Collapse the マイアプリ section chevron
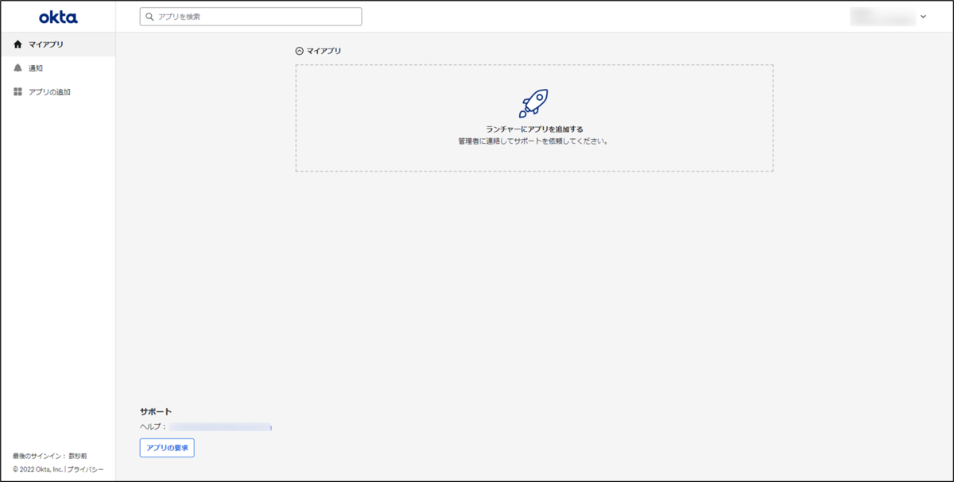Screen dimensions: 954x482 point(300,51)
